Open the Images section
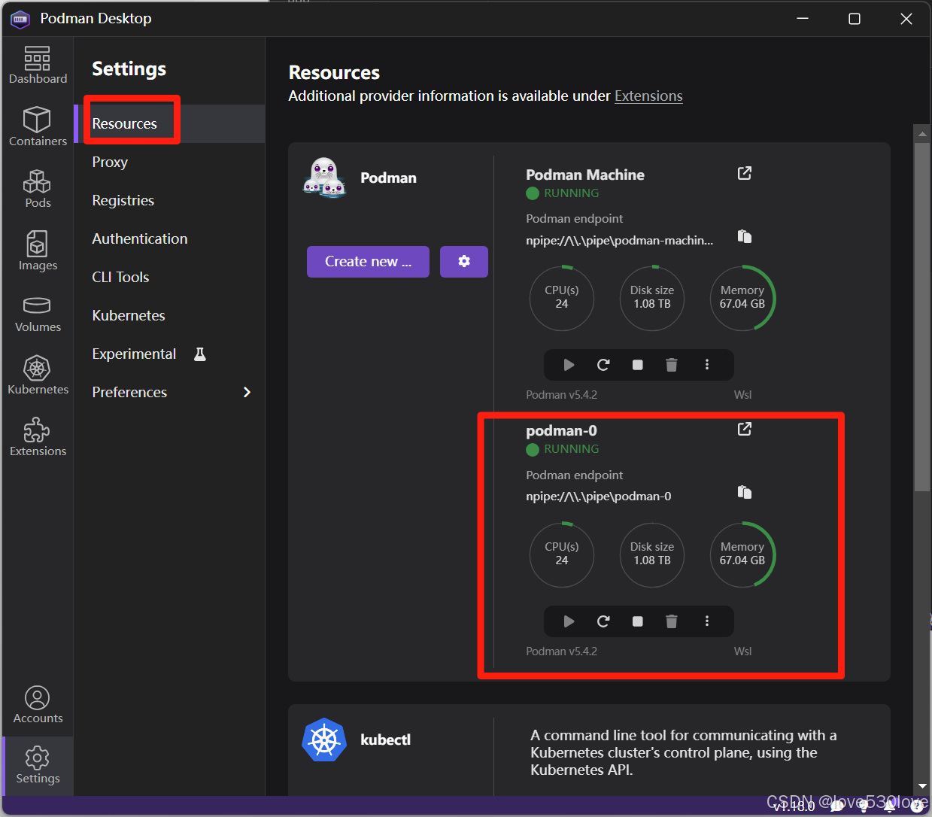Screen dimensions: 932x817 coord(38,251)
